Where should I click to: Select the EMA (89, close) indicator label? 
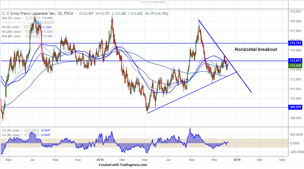point(11,36)
